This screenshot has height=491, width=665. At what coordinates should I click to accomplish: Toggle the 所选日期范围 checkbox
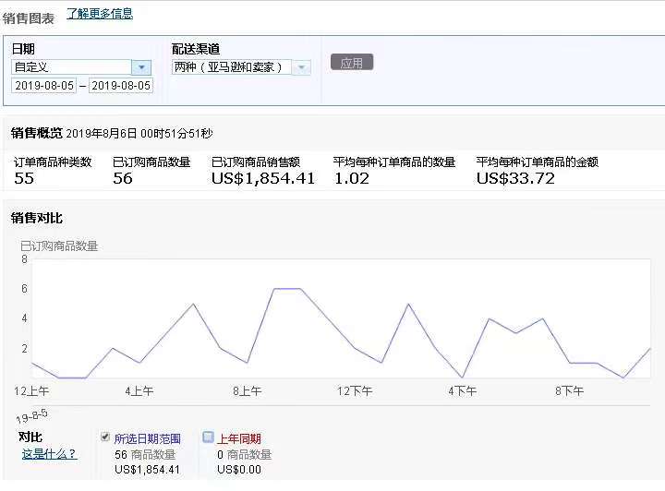105,437
